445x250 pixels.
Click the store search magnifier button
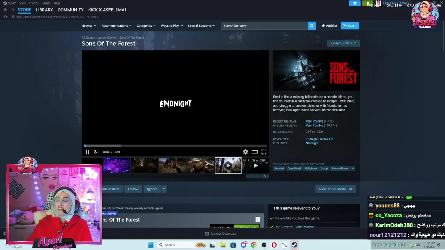coord(311,26)
